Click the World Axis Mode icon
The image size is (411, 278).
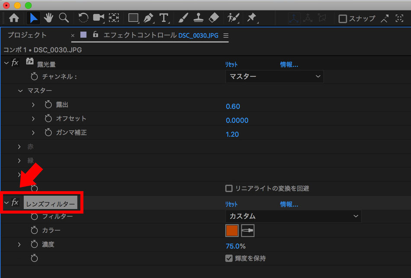tap(308, 18)
